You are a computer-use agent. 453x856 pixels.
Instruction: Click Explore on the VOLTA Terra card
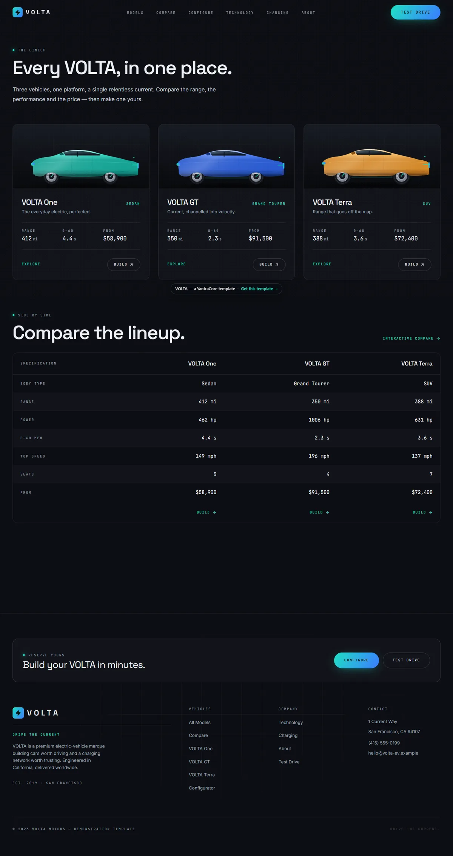pyautogui.click(x=322, y=264)
